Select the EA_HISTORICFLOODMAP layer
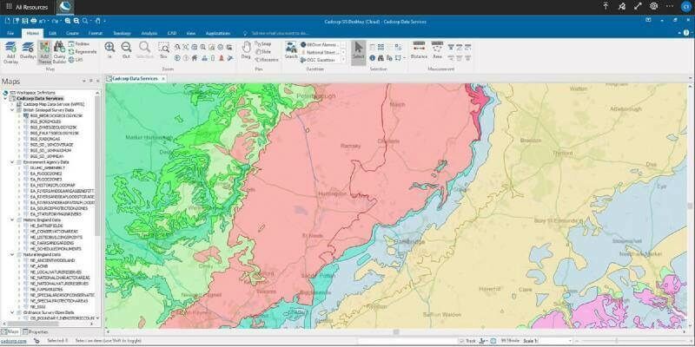Viewport: 695px width, 347px height. (52, 185)
